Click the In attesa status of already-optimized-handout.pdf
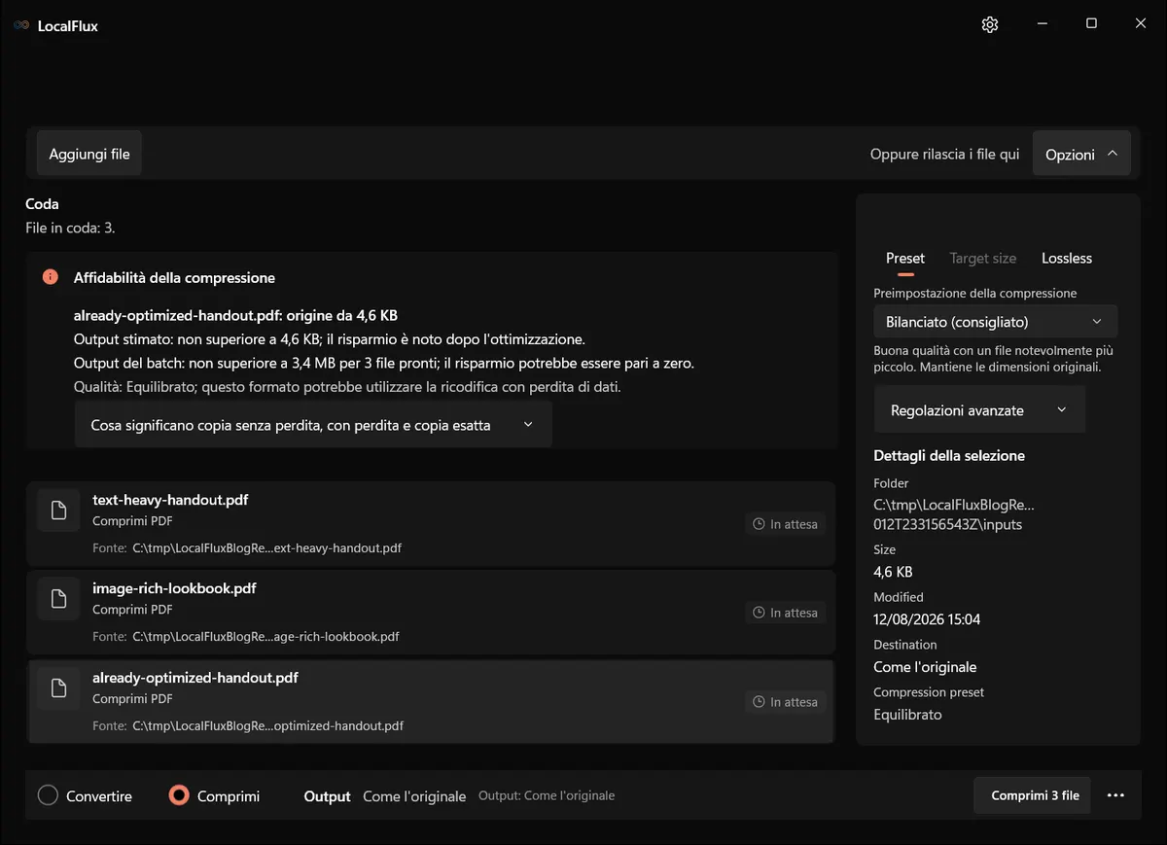 [x=786, y=702]
